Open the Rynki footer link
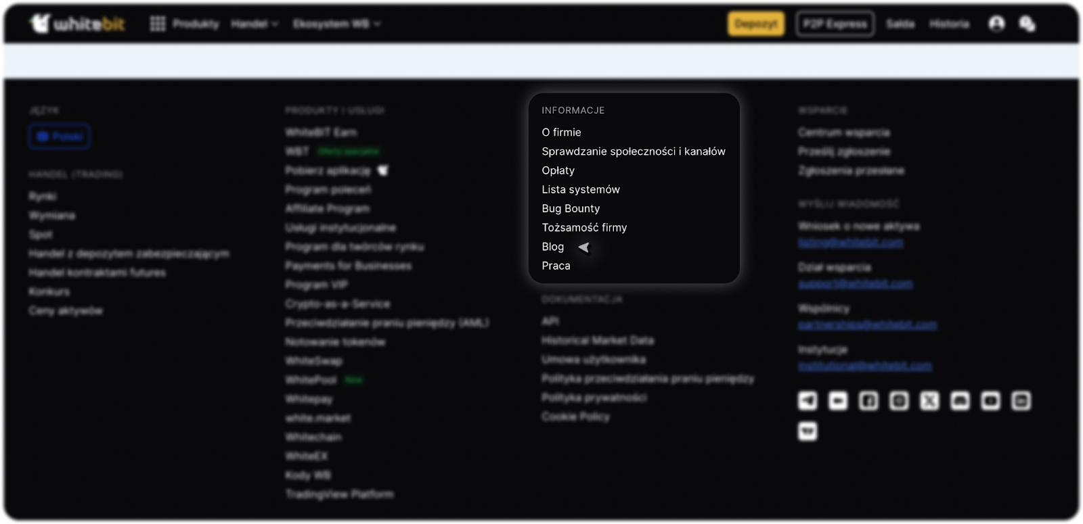1083x524 pixels. (x=43, y=196)
